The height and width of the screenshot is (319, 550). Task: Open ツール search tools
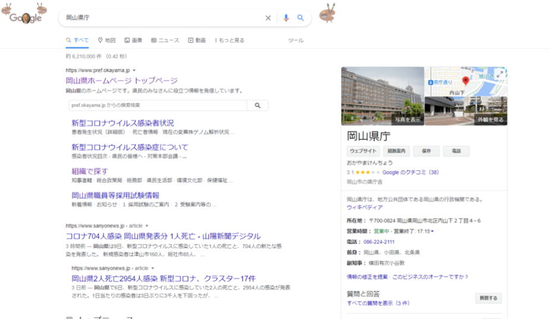click(296, 40)
